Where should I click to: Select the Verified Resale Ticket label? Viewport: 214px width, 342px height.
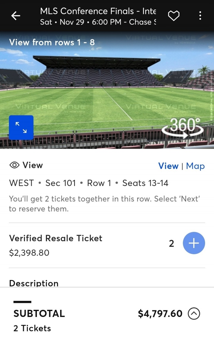coord(56,238)
